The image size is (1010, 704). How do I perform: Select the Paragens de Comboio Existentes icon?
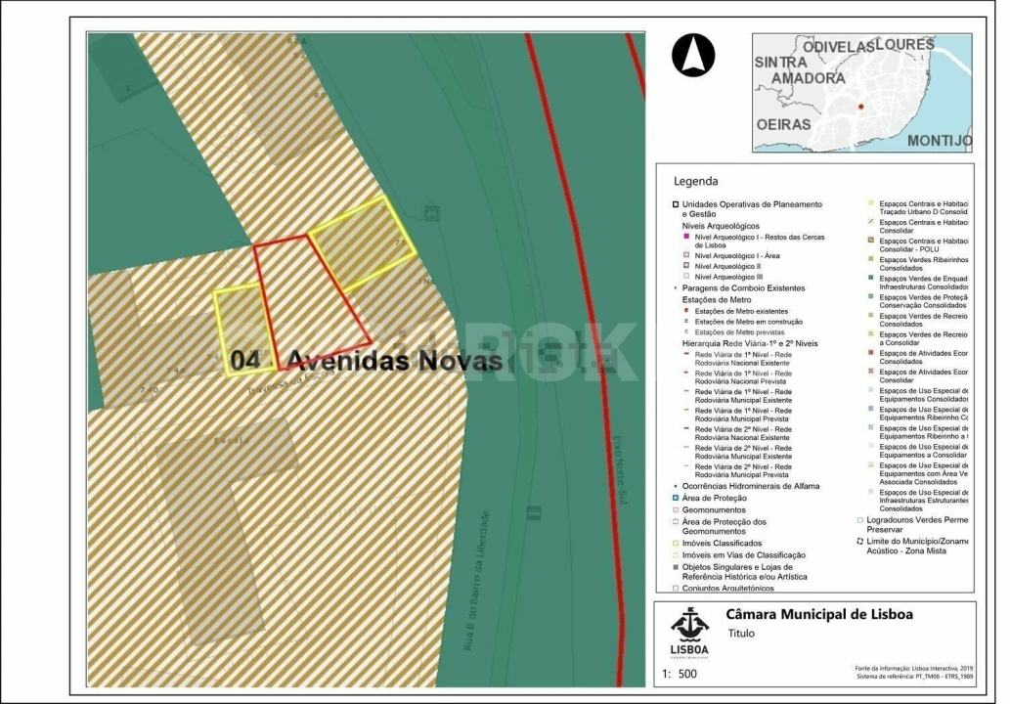(676, 288)
